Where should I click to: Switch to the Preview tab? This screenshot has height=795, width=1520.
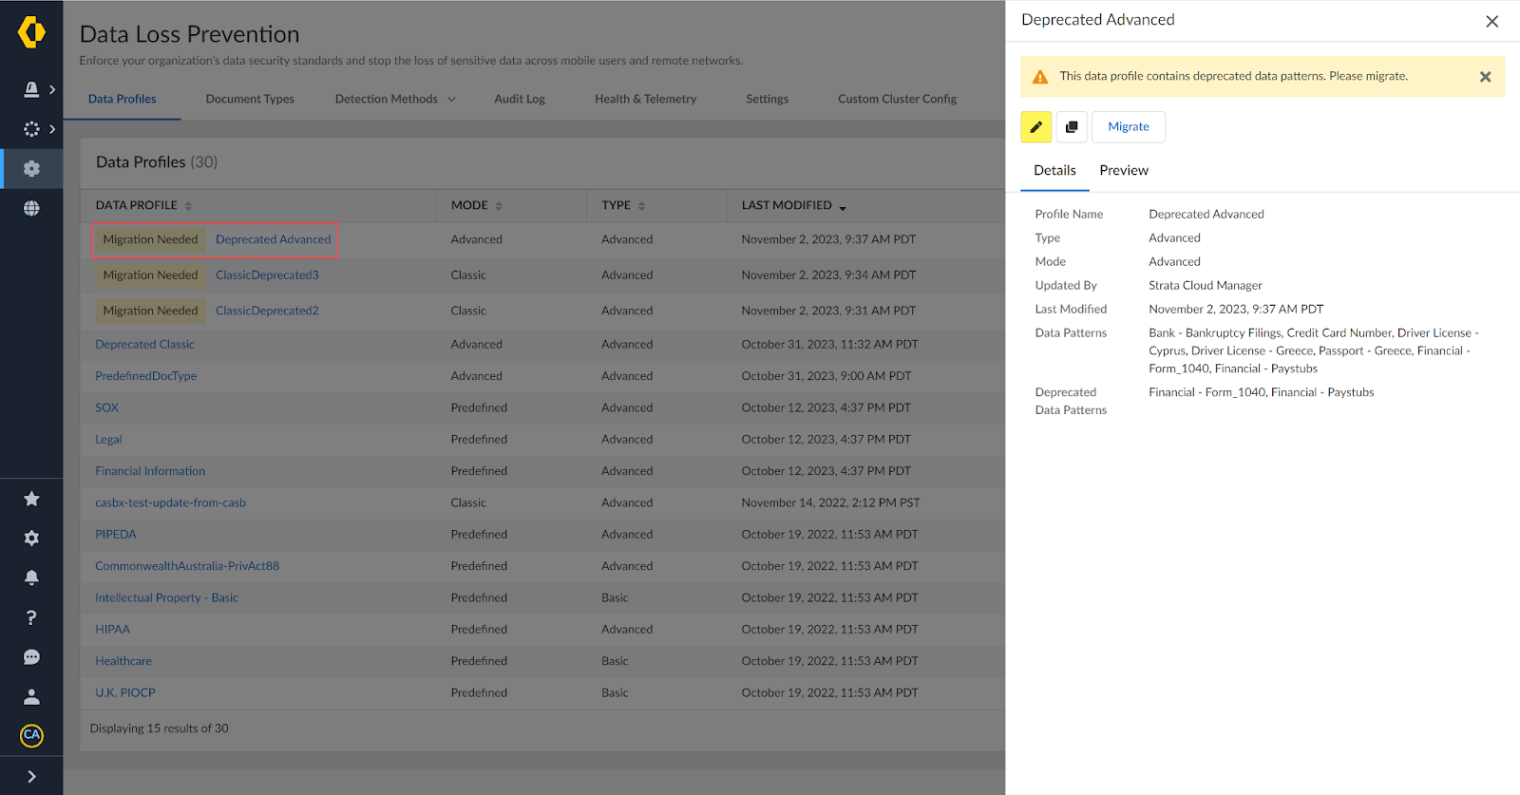pos(1124,170)
